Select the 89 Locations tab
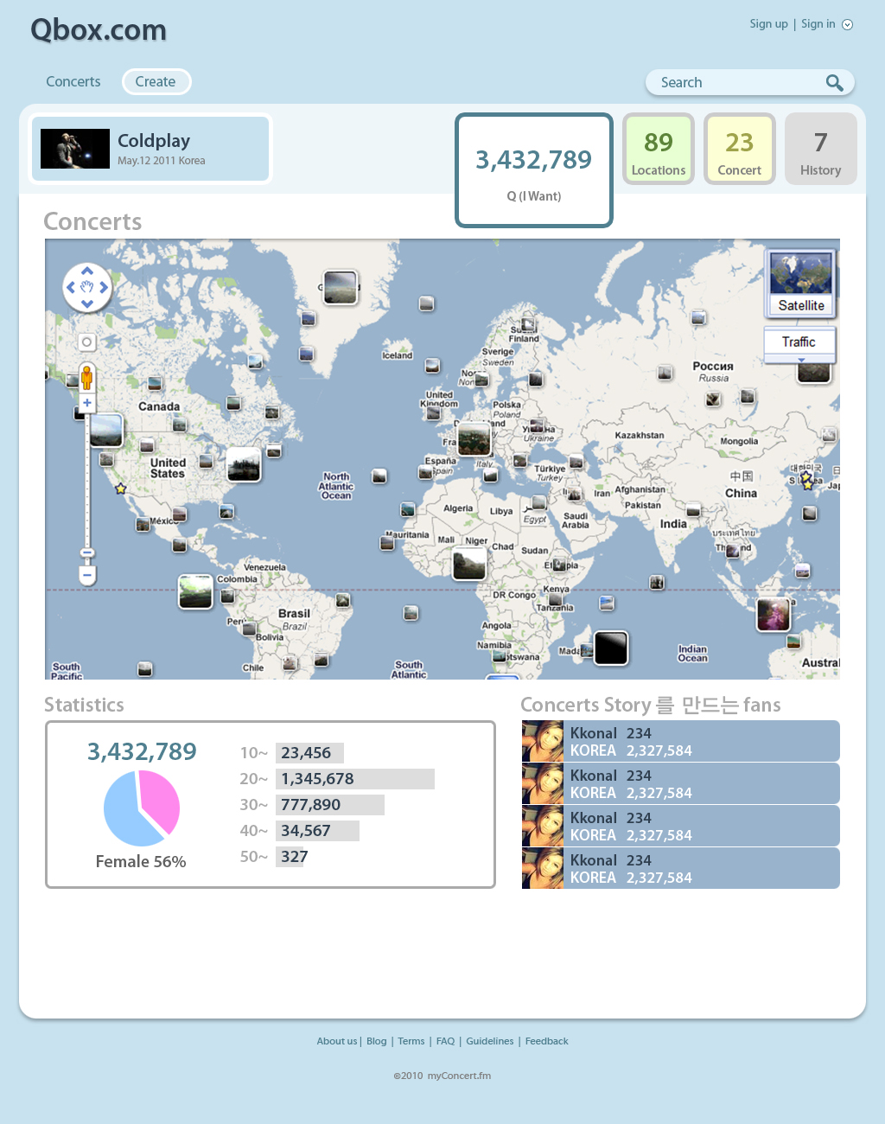 pos(659,149)
